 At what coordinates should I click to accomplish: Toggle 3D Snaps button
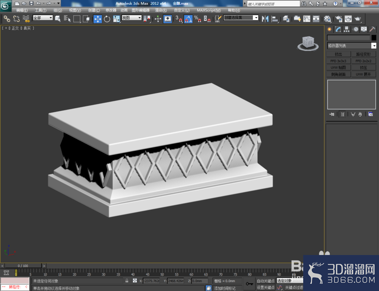point(179,19)
